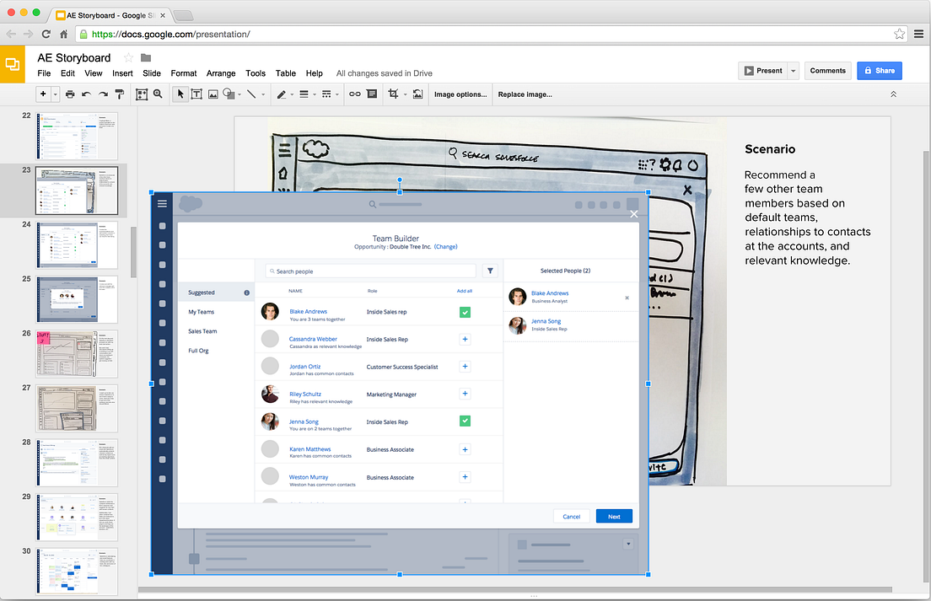Open the Arrange menu
The width and height of the screenshot is (931, 601).
[221, 73]
